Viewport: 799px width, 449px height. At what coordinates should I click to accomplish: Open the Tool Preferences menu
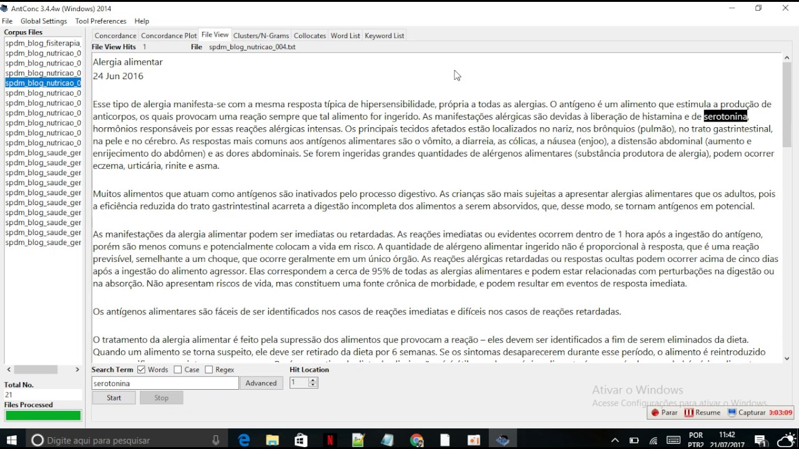click(100, 21)
